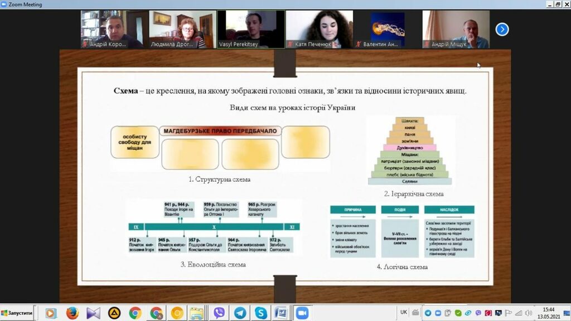Open the media player icon beside Start
This screenshot has height=321, width=571.
[x=51, y=313]
